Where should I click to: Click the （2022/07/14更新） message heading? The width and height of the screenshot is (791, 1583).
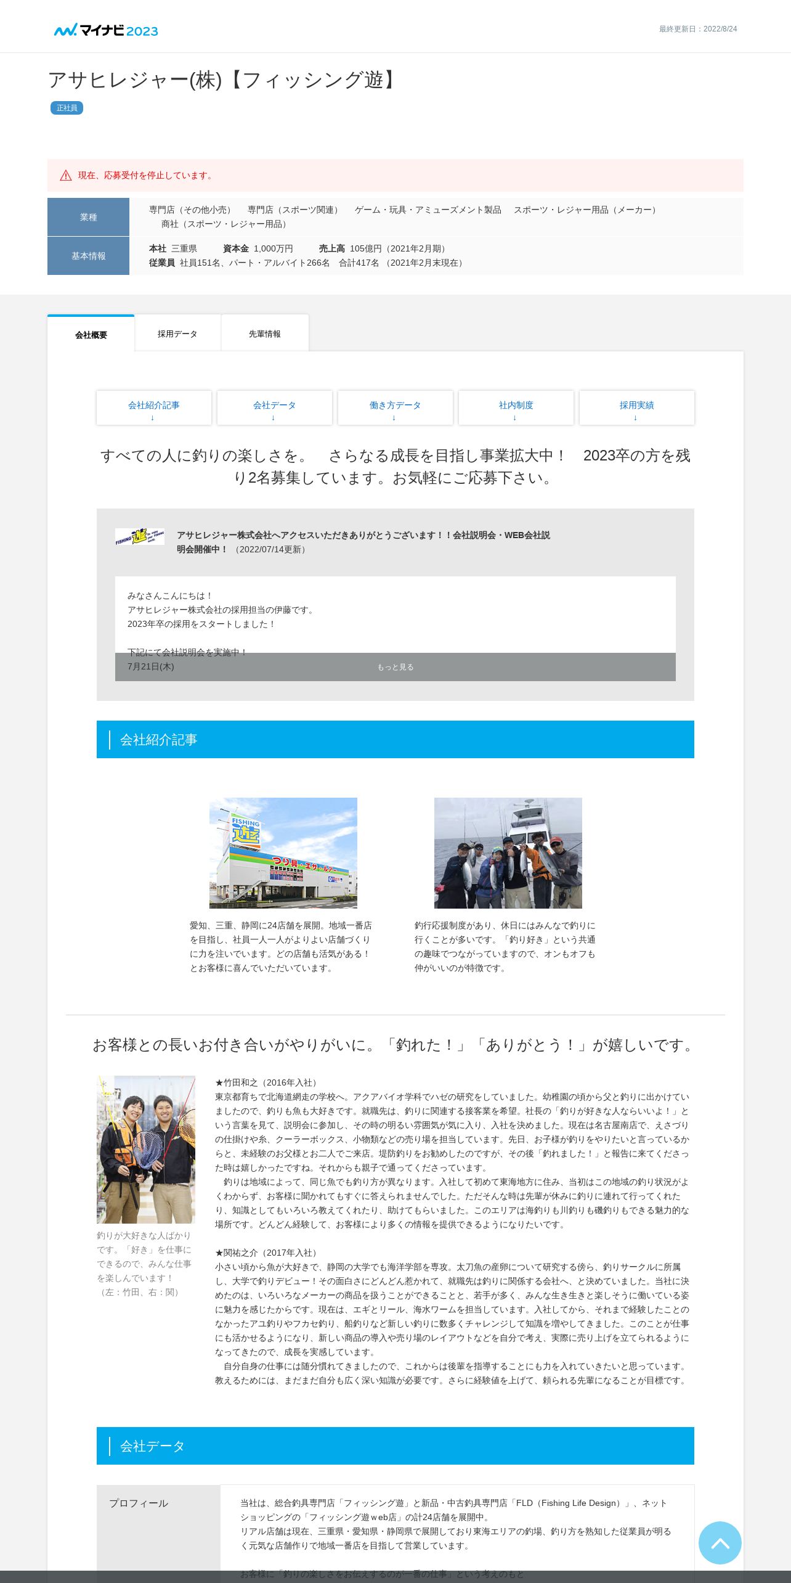[x=363, y=542]
